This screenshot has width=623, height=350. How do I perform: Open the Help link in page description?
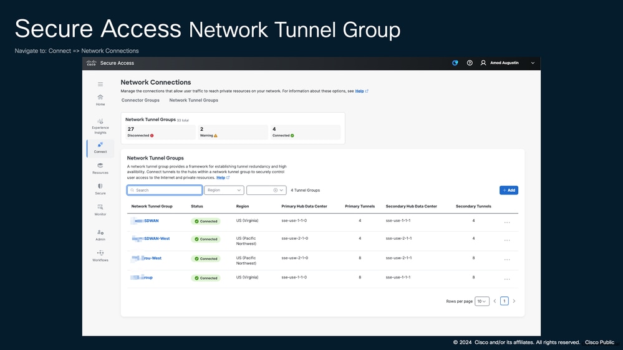(x=362, y=91)
